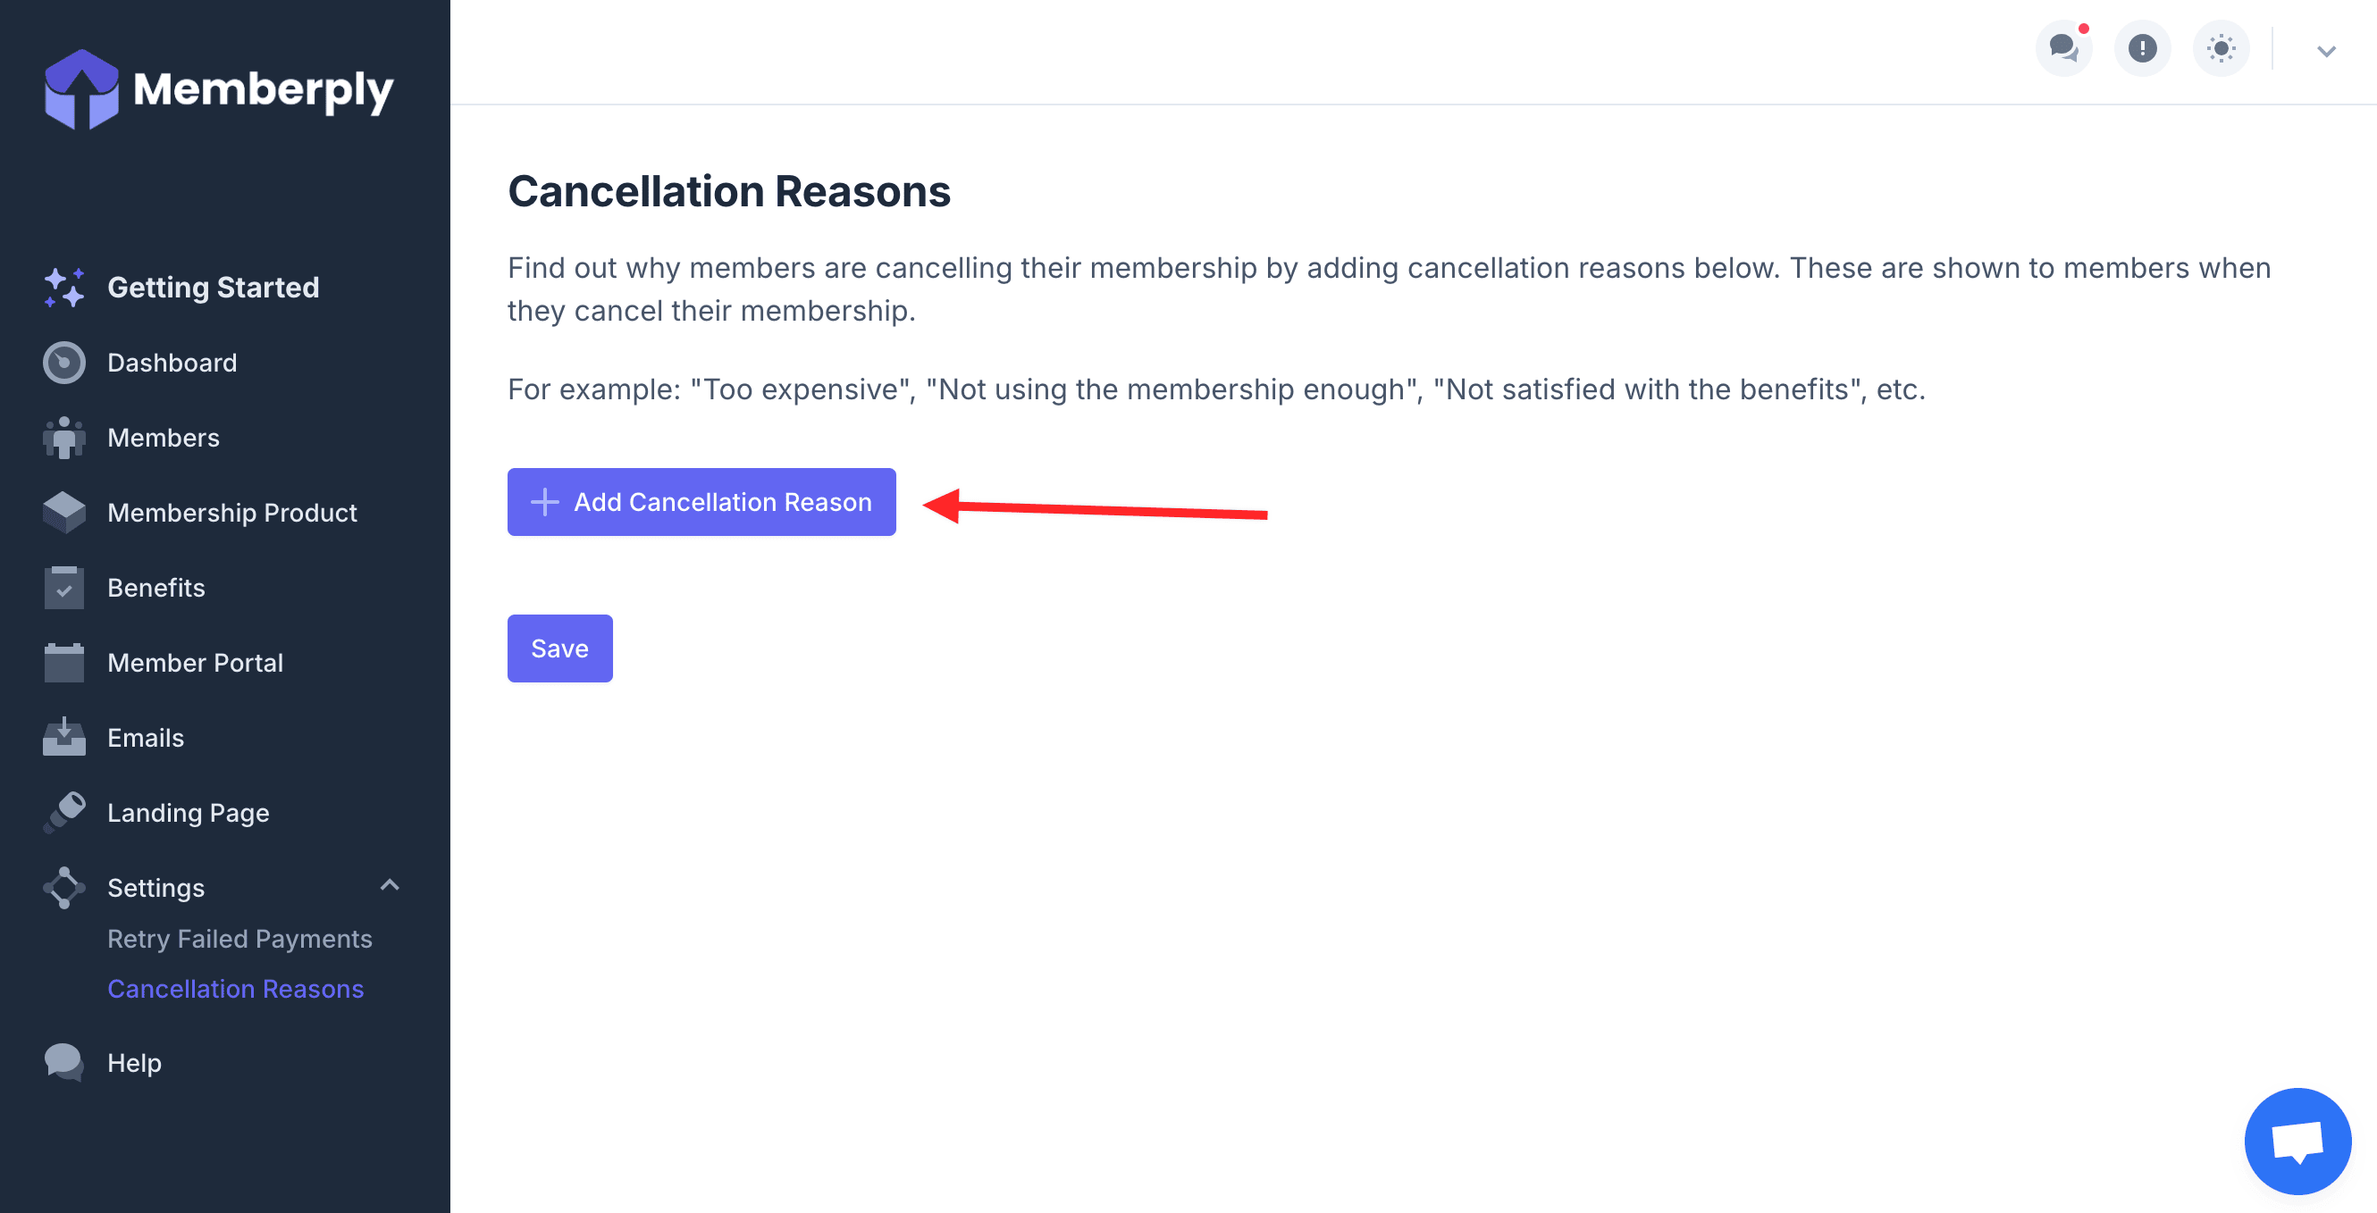This screenshot has height=1213, width=2377.
Task: Open the live chat bubble widget
Action: coord(2297,1141)
